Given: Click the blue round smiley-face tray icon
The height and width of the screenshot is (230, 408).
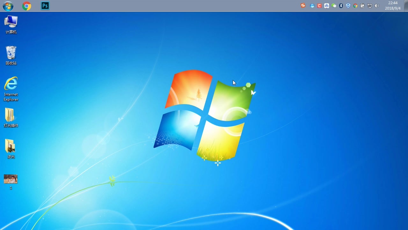Looking at the screenshot, I should (312, 6).
